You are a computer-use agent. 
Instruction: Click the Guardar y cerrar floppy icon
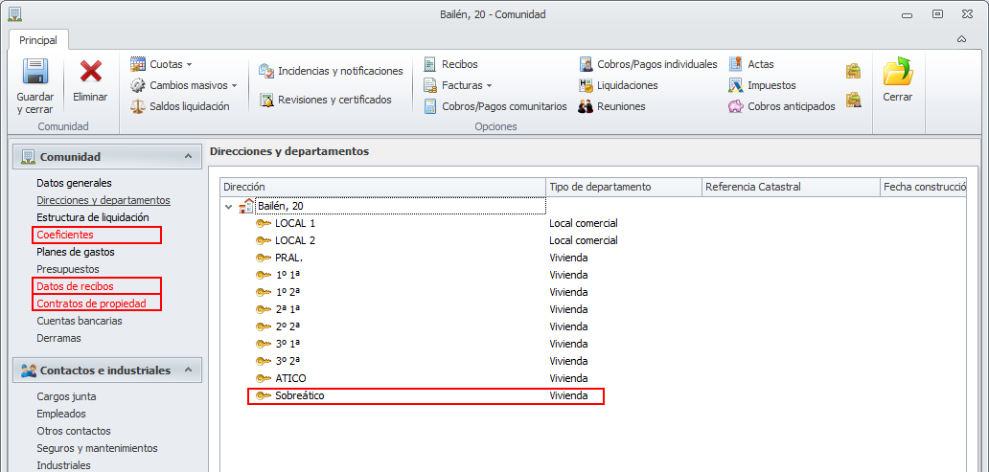click(35, 73)
